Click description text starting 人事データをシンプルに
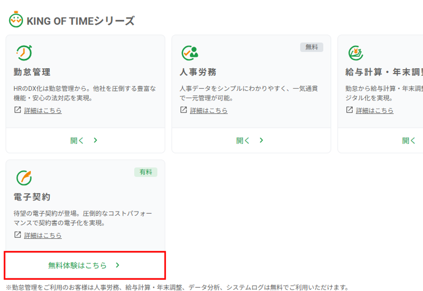Viewport: 423px width, 291px height. 249,93
